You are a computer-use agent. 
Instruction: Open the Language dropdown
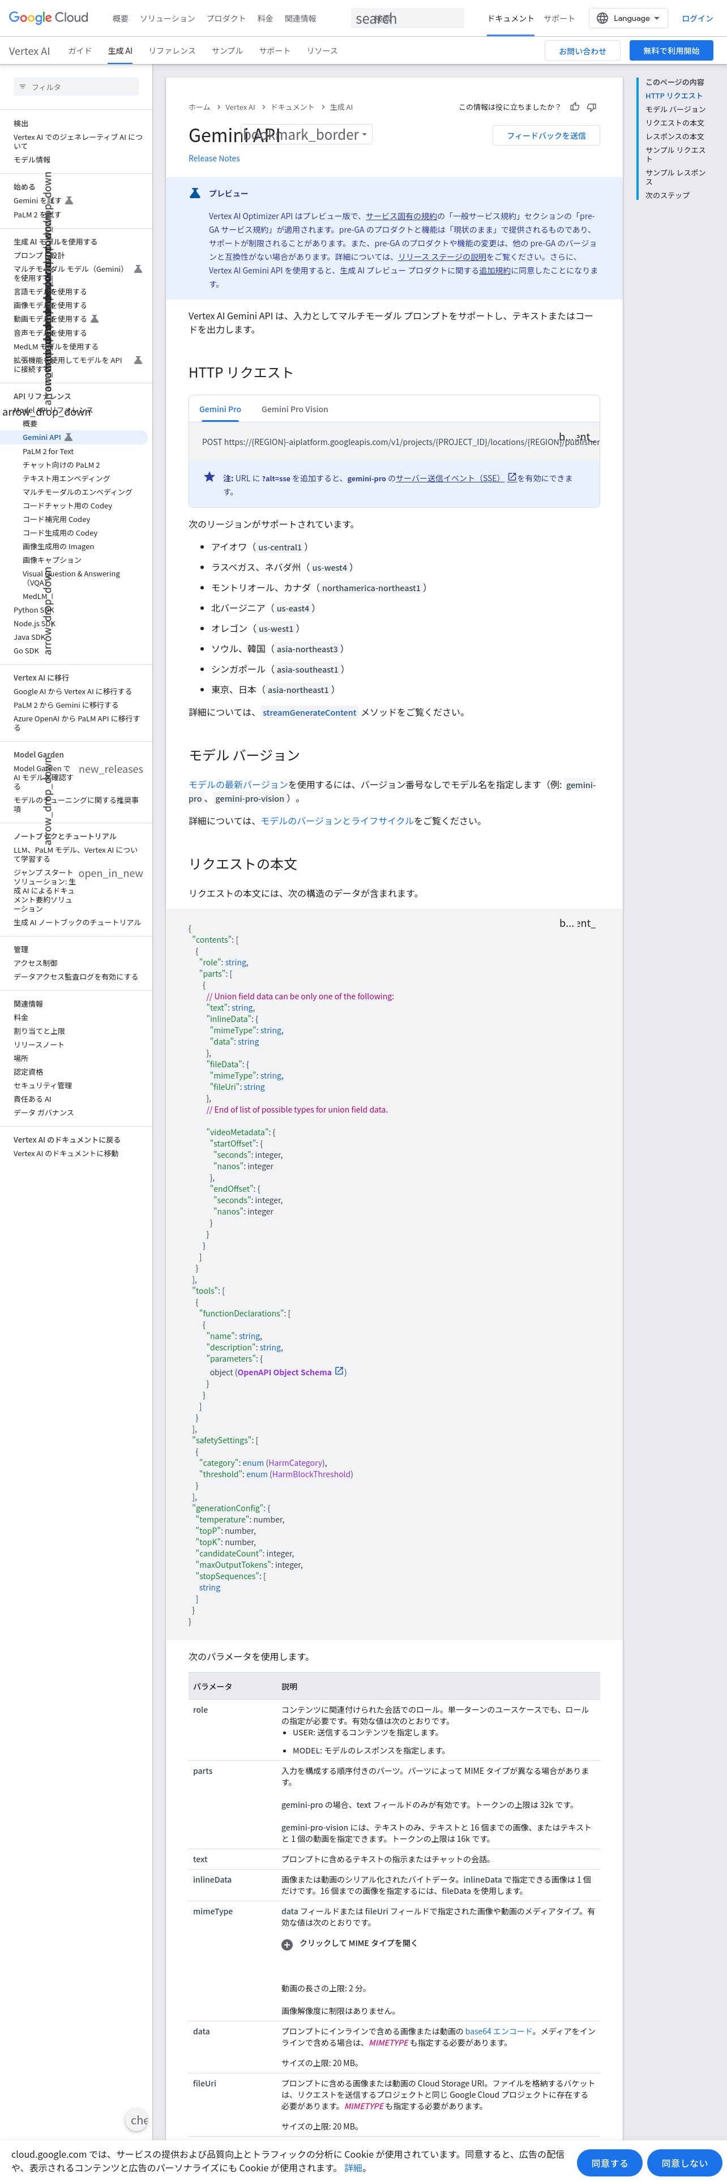tap(628, 18)
